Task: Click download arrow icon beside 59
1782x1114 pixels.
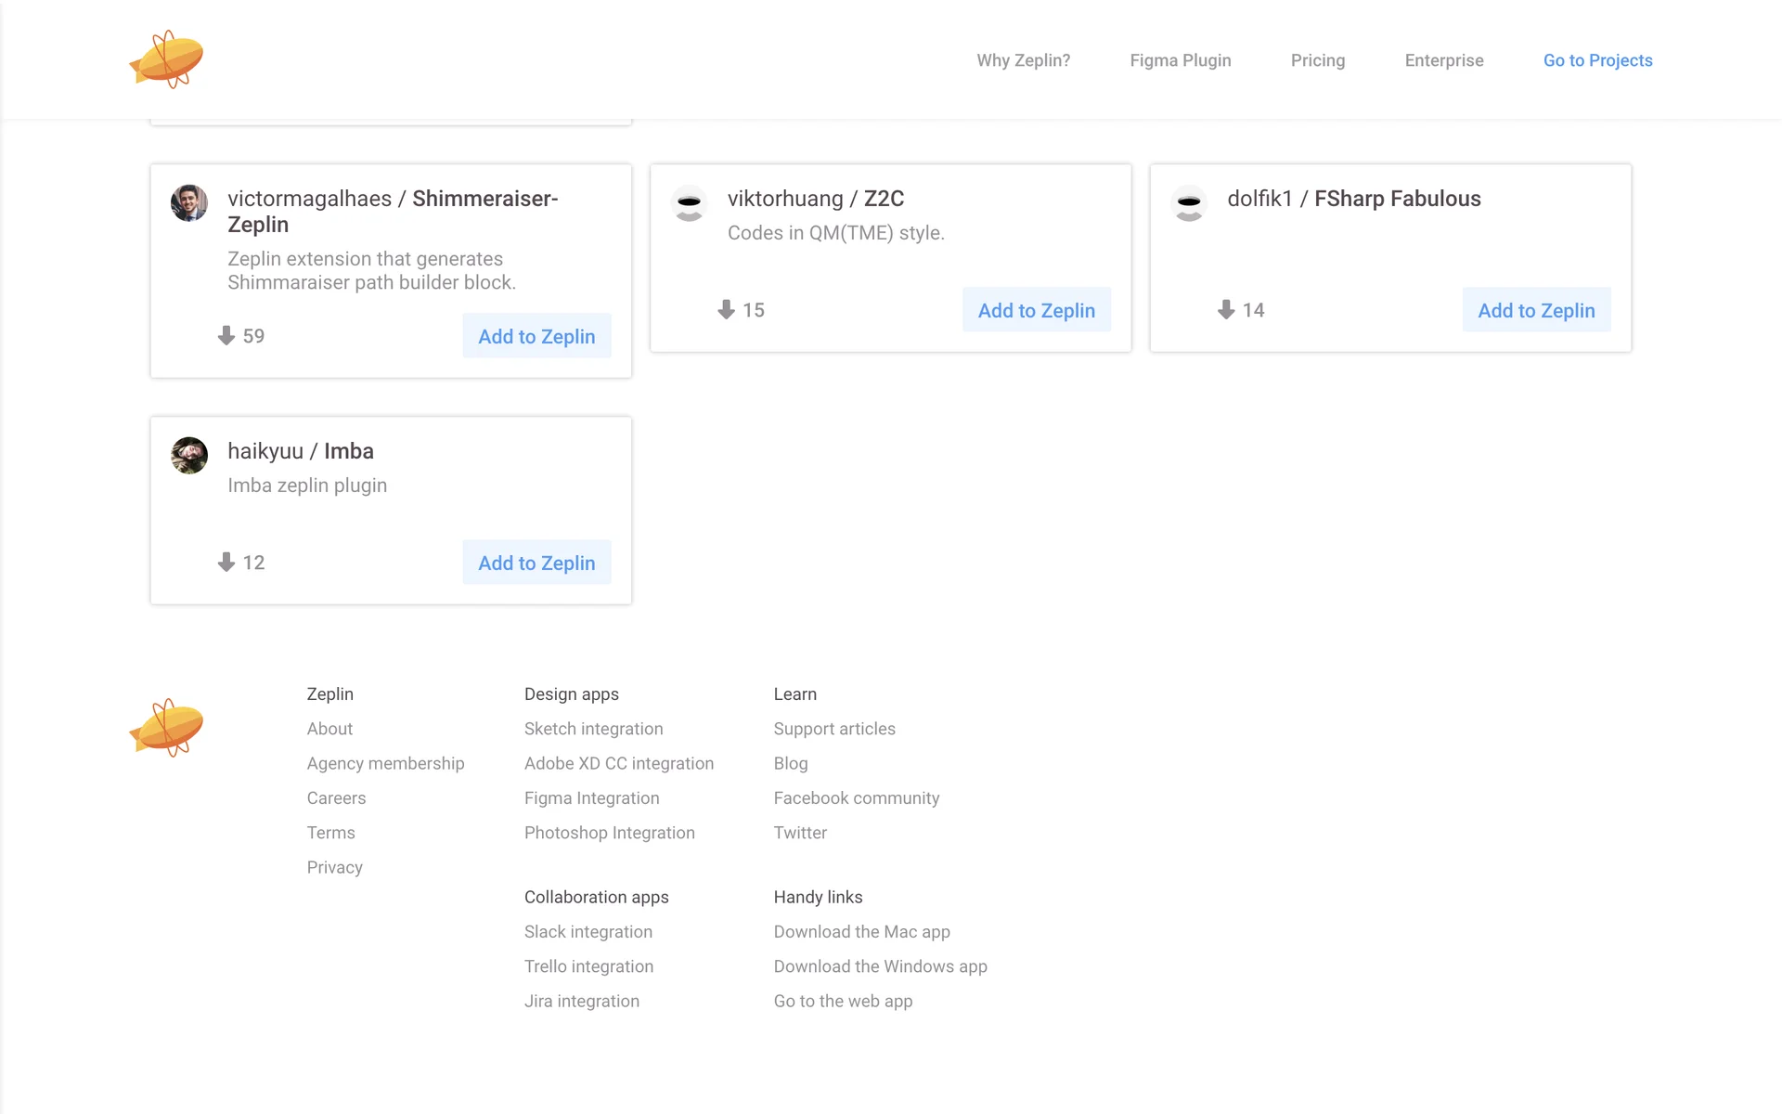Action: pos(226,336)
